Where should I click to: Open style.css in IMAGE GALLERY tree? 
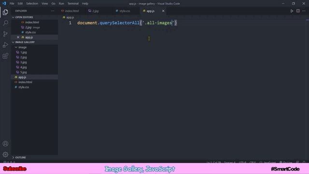click(x=24, y=87)
